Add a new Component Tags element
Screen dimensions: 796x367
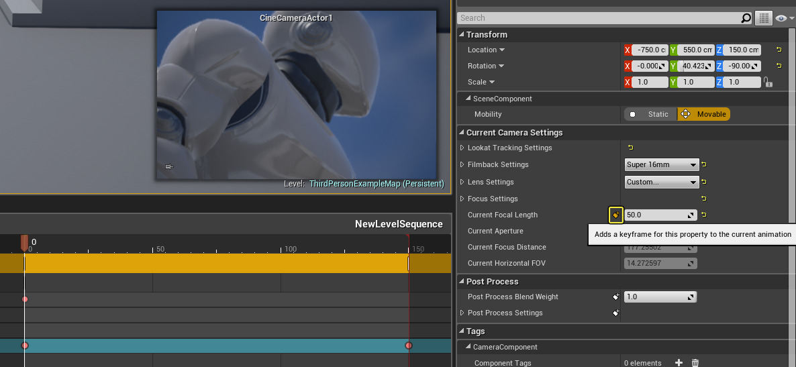[x=679, y=363]
